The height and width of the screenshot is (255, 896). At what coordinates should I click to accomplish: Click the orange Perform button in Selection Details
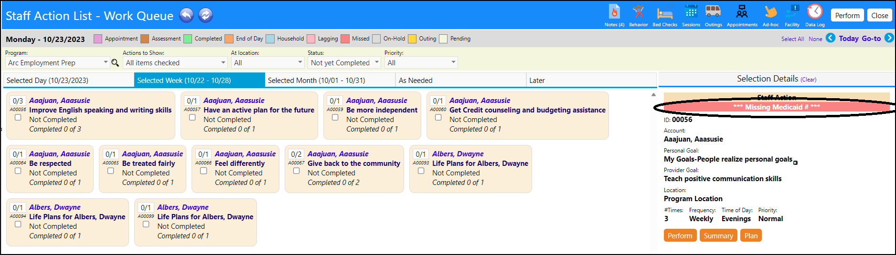(x=680, y=235)
